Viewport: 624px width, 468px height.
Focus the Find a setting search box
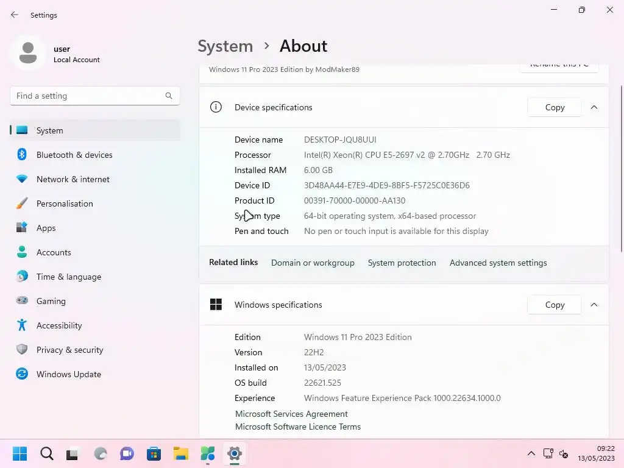[x=94, y=96]
